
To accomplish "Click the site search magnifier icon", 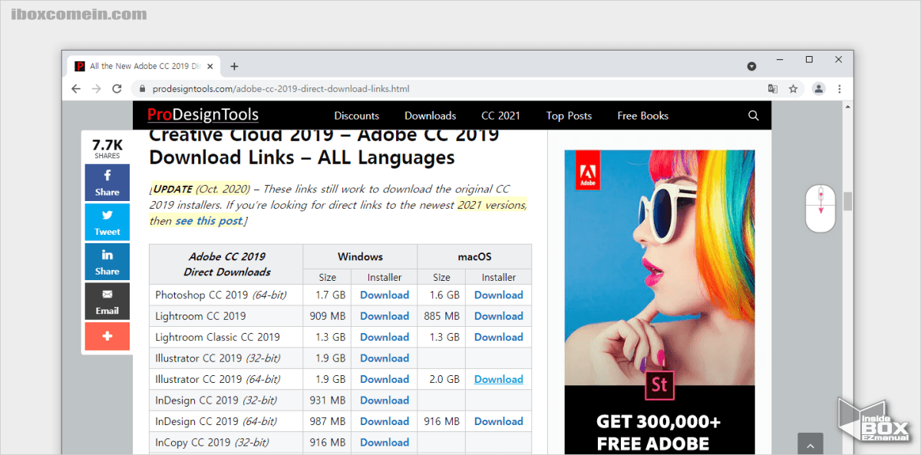I will 753,116.
